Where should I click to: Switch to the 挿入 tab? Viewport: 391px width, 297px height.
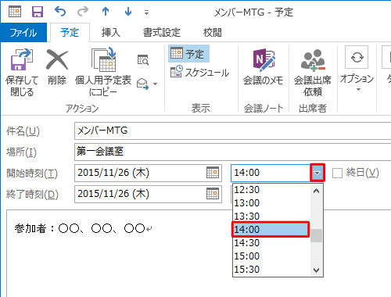(x=111, y=33)
